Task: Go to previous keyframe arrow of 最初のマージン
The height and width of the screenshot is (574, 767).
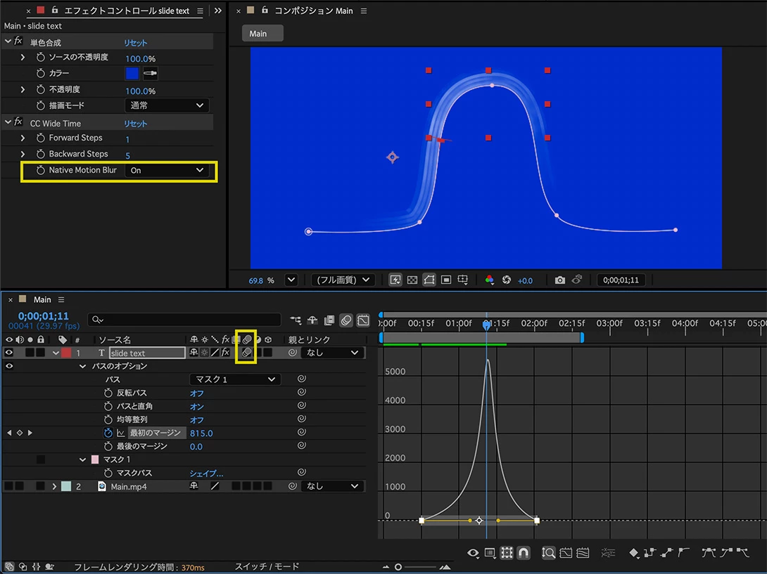Action: tap(9, 433)
